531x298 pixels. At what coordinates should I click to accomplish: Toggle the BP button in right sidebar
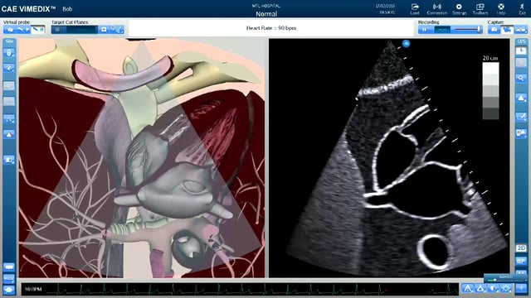(521, 261)
